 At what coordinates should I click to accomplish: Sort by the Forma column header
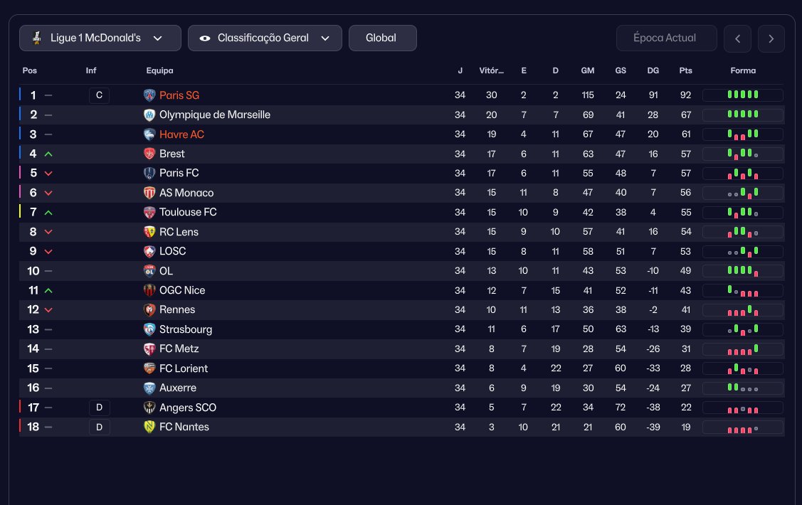743,71
